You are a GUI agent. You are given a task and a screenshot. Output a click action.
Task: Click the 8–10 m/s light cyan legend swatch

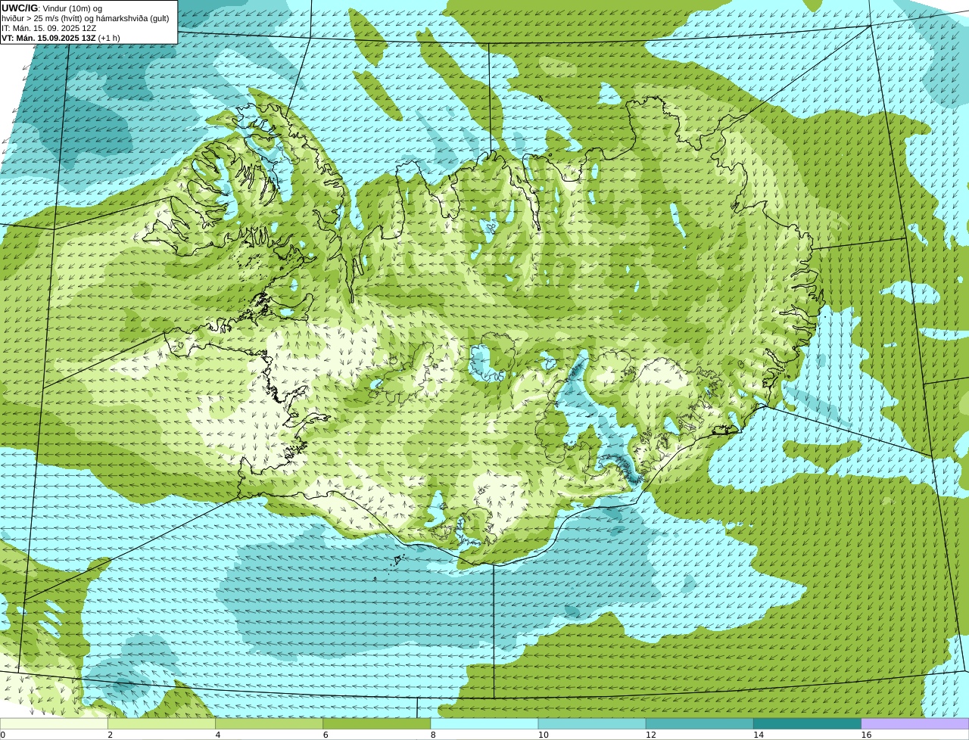[x=484, y=723]
